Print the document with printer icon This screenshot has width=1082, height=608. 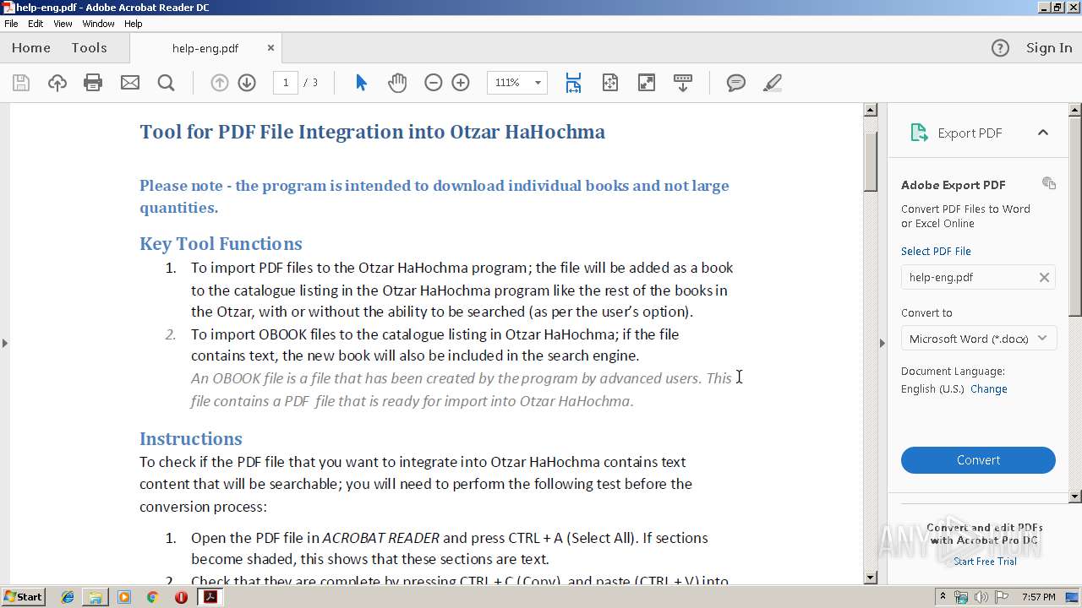pyautogui.click(x=93, y=83)
